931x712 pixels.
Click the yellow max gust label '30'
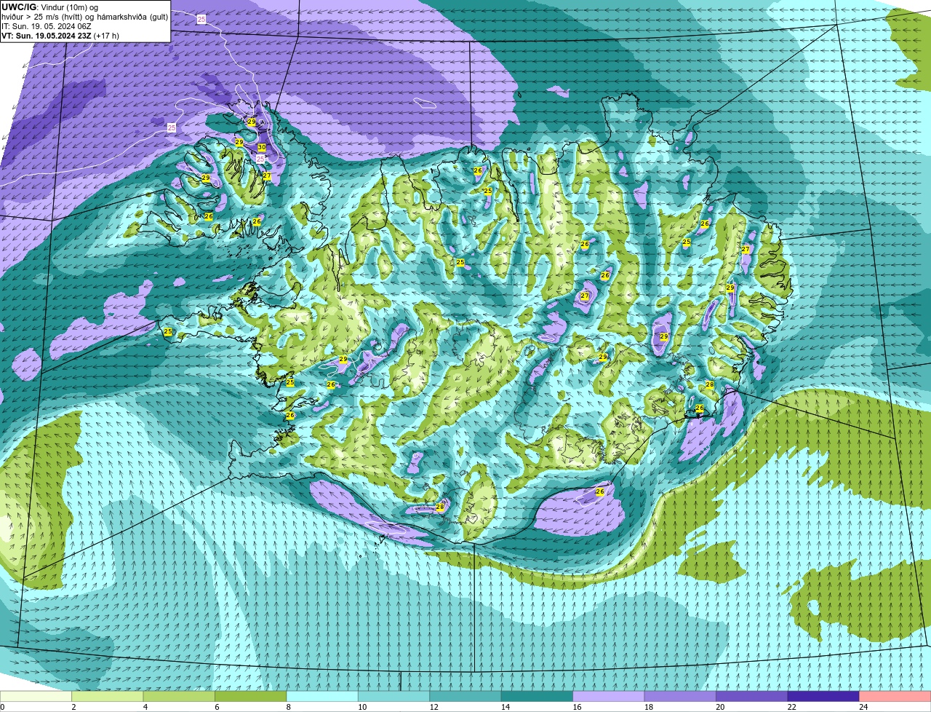(262, 147)
